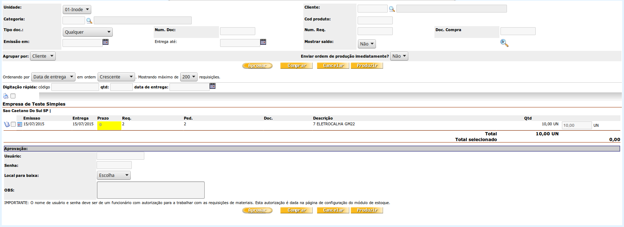Open the book icon on the ELETROCALHA row

pyautogui.click(x=7, y=124)
